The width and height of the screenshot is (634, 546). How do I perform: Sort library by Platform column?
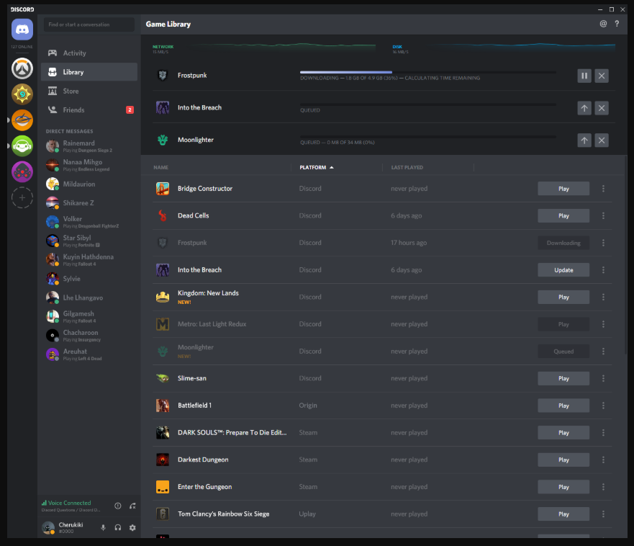[x=317, y=167]
